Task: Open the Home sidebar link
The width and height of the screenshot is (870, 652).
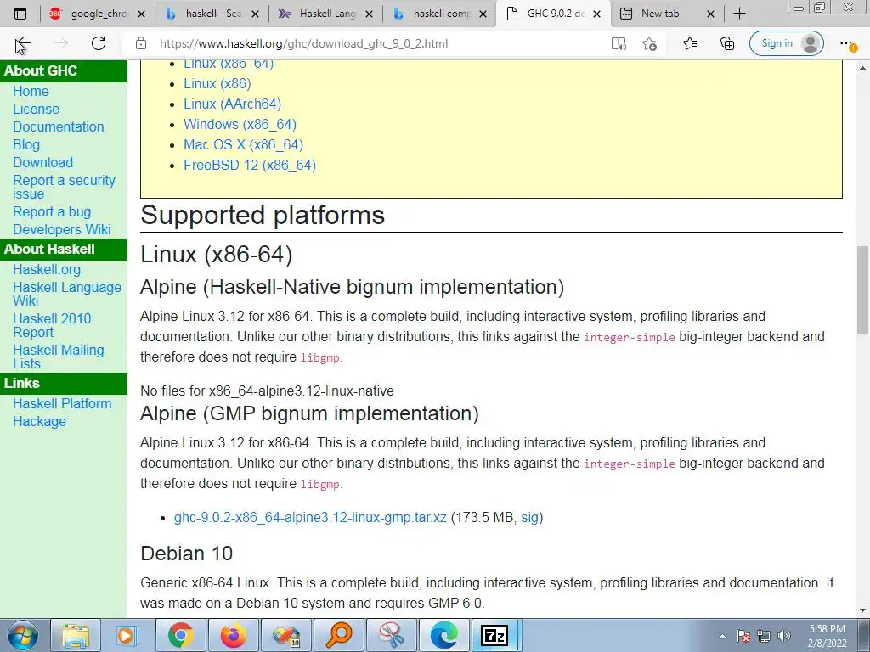Action: (31, 91)
